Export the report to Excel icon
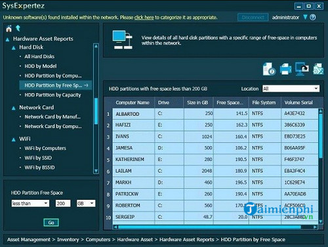Image resolution: width=328 pixels, height=247 pixels. 318,69
